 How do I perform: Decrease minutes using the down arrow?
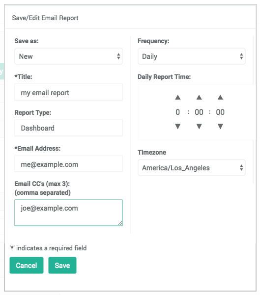(x=199, y=126)
